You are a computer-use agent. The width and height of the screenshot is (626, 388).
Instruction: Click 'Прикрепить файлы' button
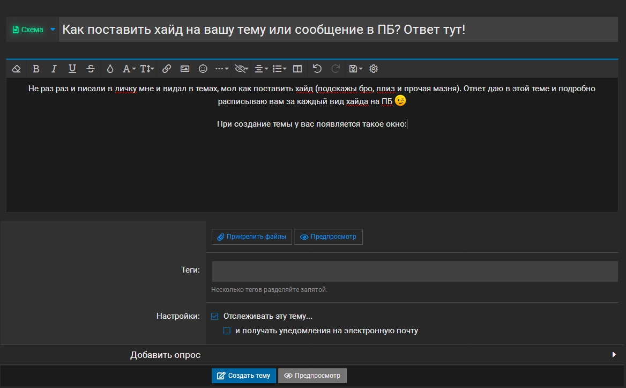tap(252, 237)
